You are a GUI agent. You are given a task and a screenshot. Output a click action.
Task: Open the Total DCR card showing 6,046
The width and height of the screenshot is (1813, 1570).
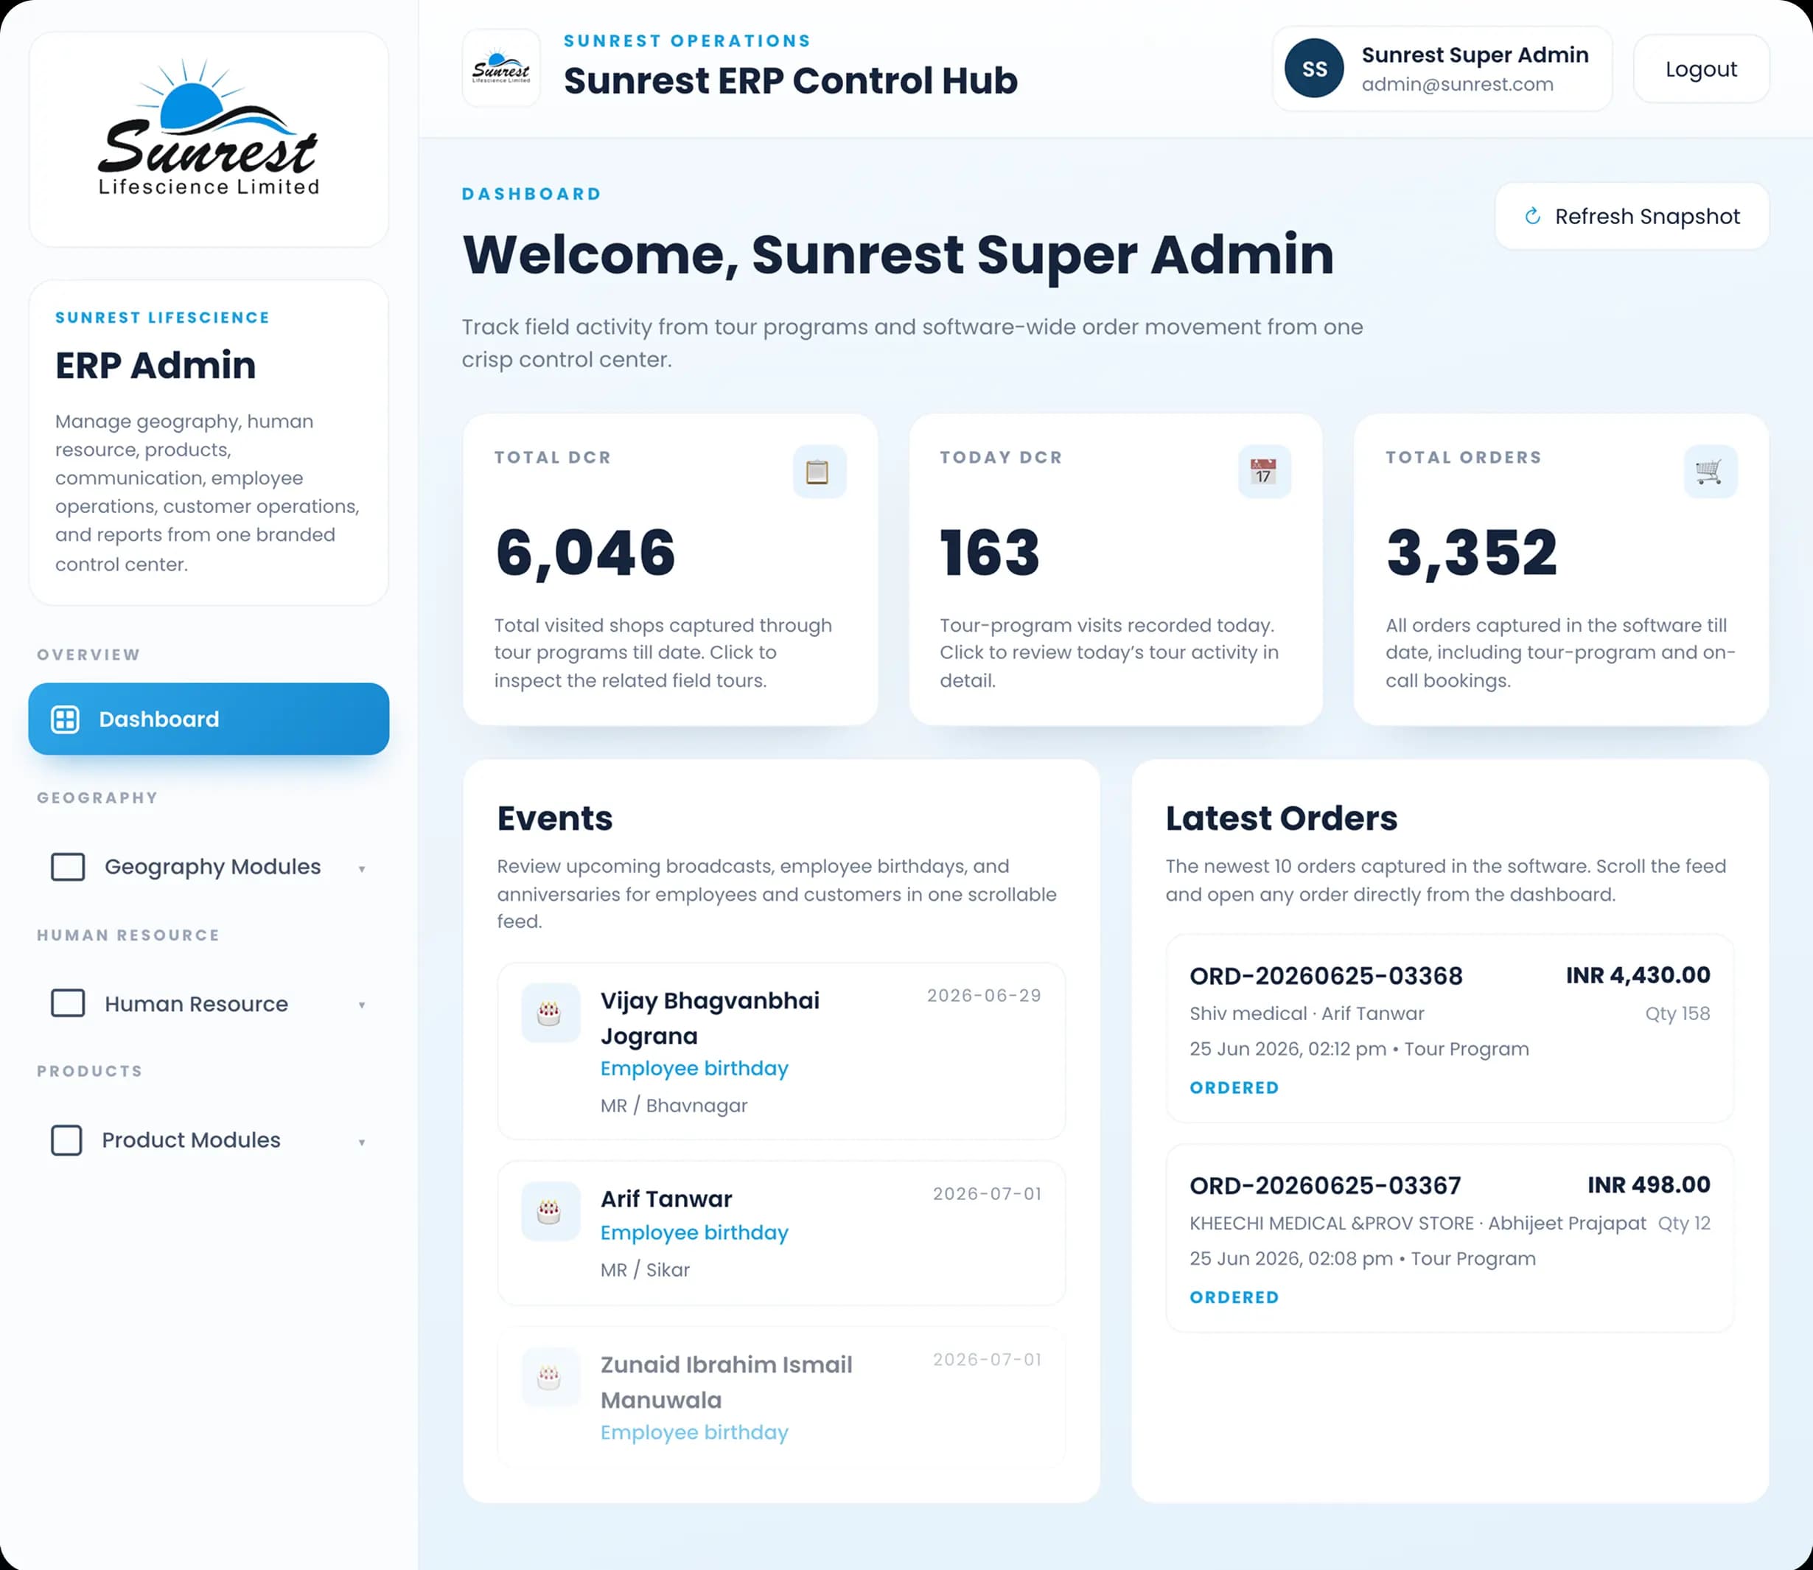(670, 570)
